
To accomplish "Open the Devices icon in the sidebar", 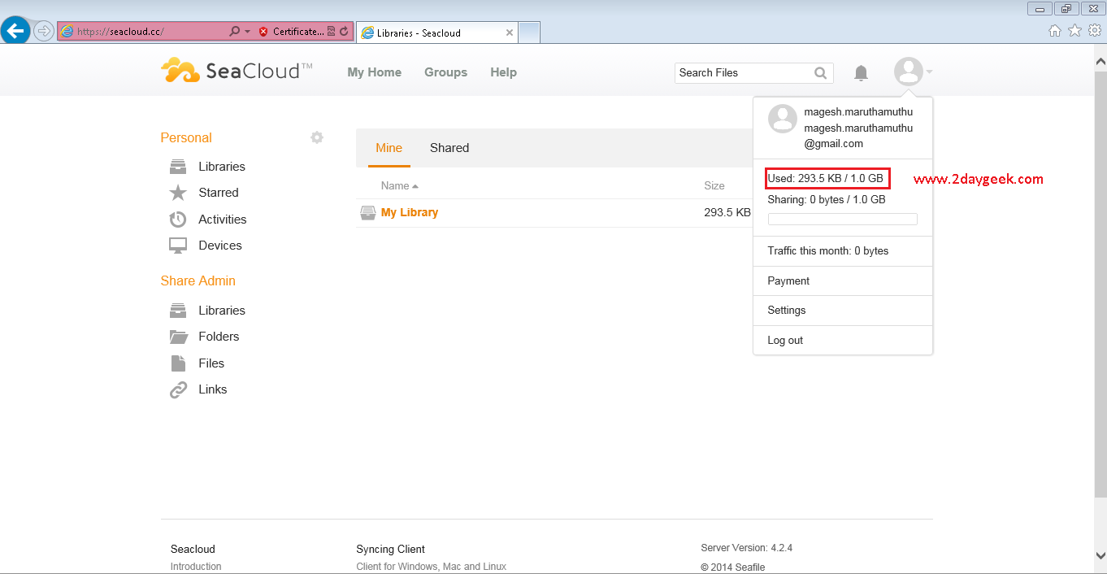I will (178, 246).
